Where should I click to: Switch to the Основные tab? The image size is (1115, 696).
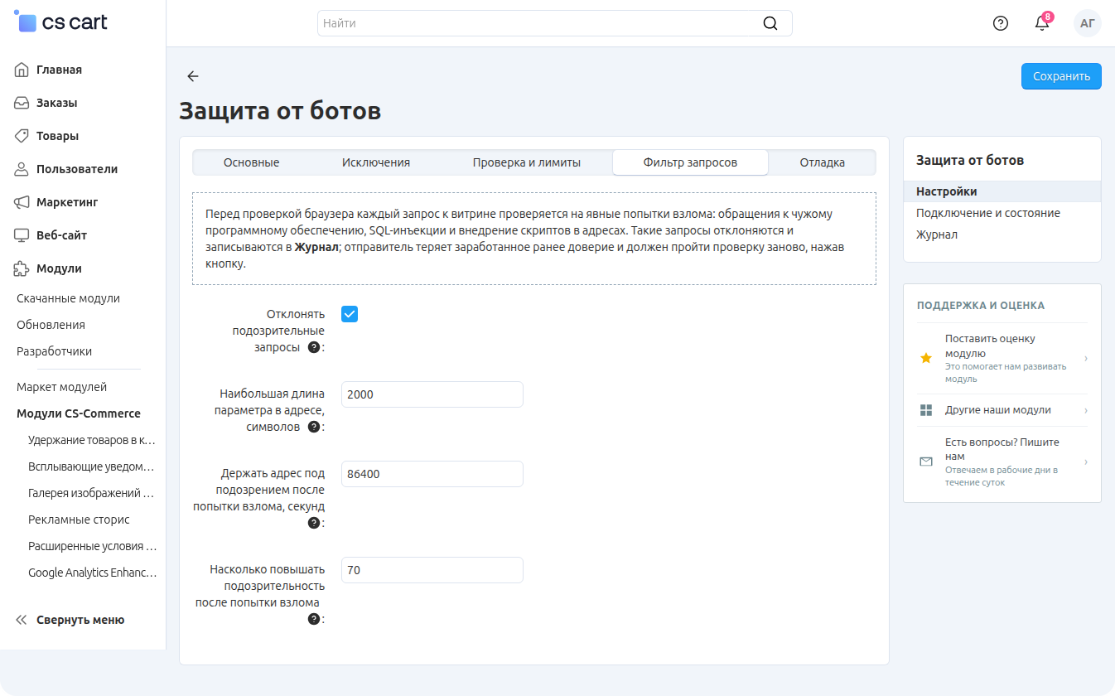tap(251, 162)
